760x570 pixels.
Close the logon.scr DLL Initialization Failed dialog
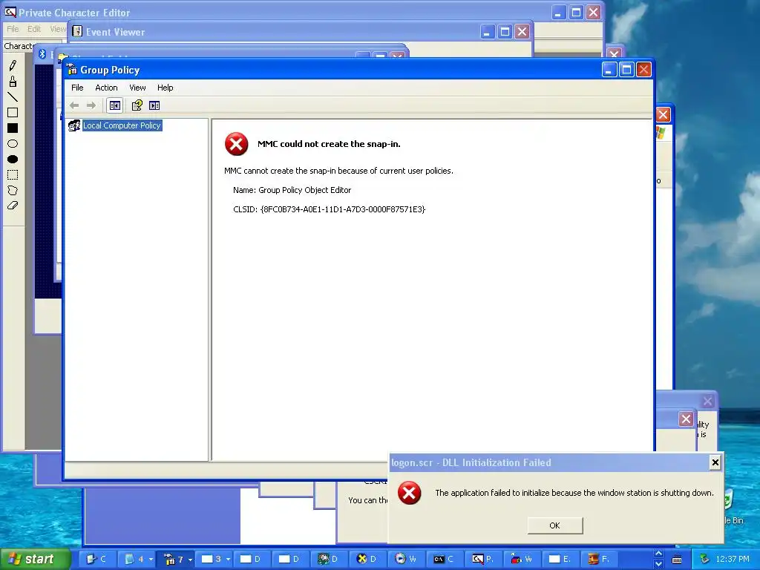715,462
